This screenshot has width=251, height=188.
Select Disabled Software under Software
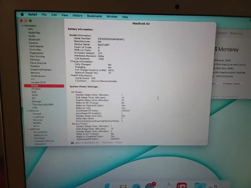[x=44, y=141]
